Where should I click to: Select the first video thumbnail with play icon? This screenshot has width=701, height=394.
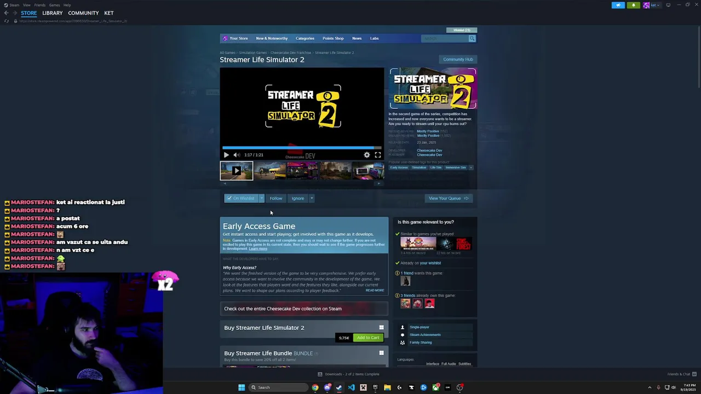click(x=237, y=171)
